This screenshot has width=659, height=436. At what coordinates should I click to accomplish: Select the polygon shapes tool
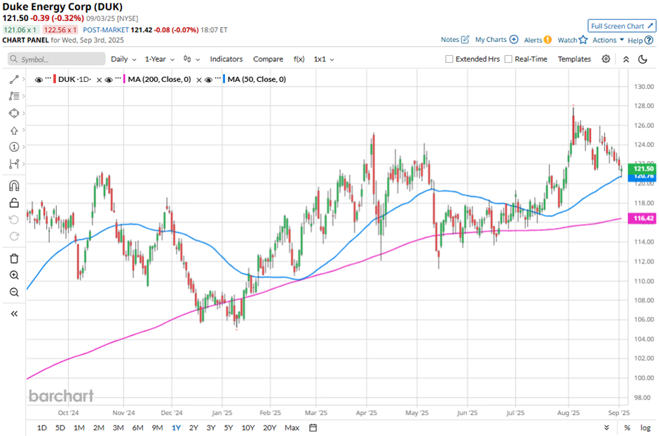tap(14, 113)
